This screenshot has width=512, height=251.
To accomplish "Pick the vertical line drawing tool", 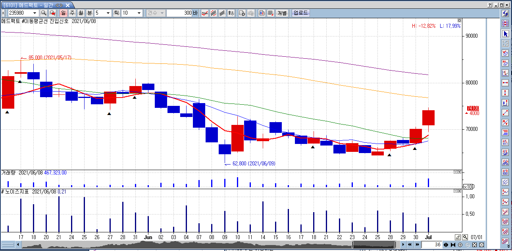I will tap(505, 93).
